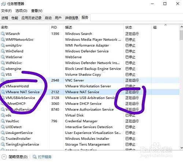The height and width of the screenshot is (162, 183).
Task: Click the service icon next to vds
Action: pyautogui.click(x=3, y=115)
